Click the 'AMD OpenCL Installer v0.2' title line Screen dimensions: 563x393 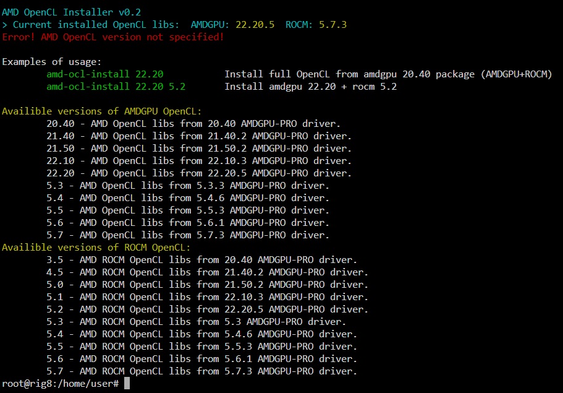click(72, 12)
